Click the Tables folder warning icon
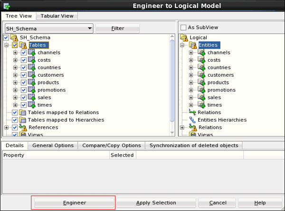The image size is (285, 211). pyautogui.click(x=23, y=45)
